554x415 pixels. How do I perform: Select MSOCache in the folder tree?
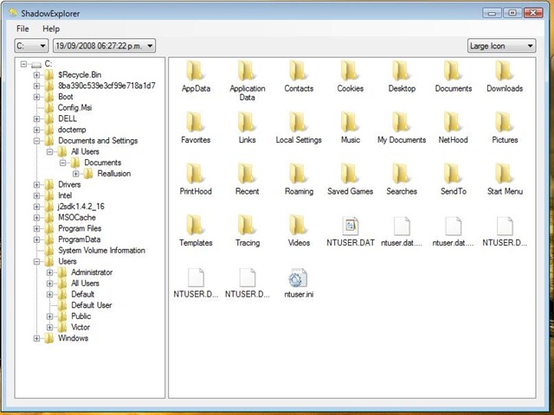77,217
